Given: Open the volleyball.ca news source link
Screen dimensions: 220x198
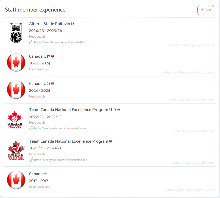Looking at the screenshot, I should [x=61, y=160].
